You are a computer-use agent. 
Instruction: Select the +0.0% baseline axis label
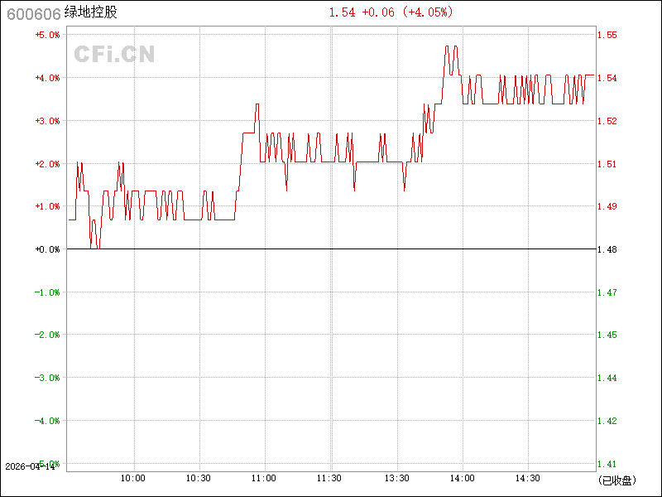[x=47, y=249]
